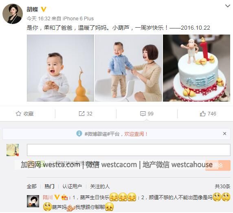Open 胡蝶's profile avatar
The image size is (233, 213).
13,14
